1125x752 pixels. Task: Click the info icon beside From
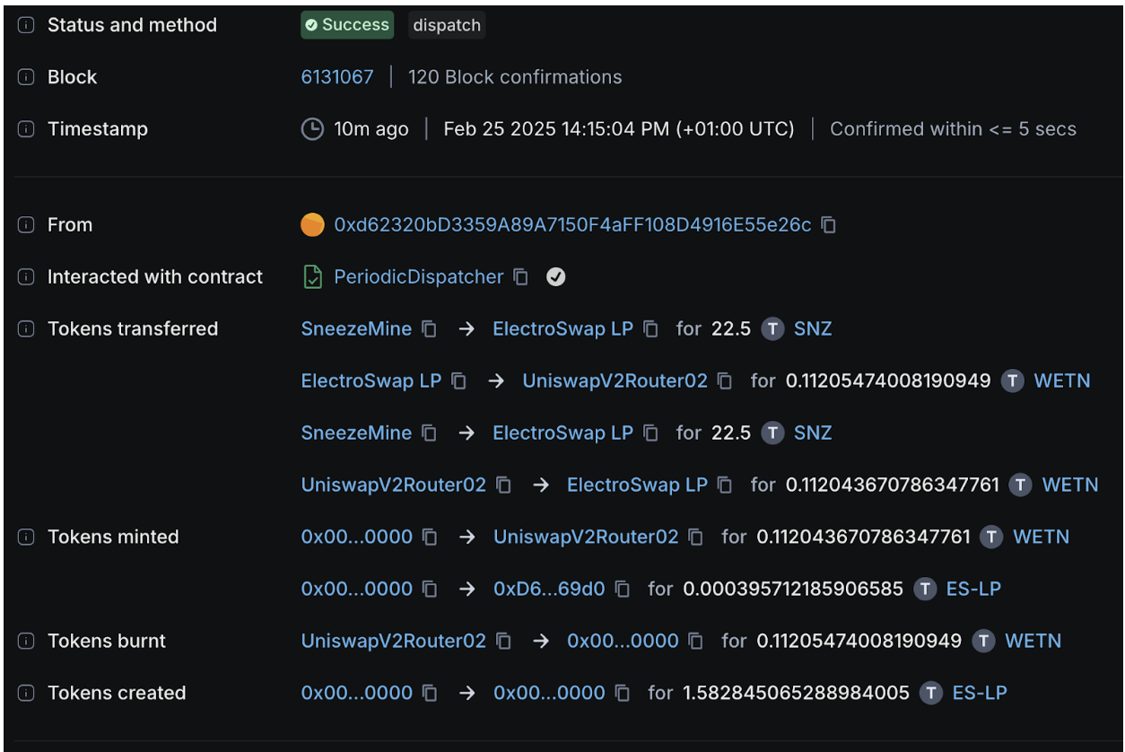(26, 225)
